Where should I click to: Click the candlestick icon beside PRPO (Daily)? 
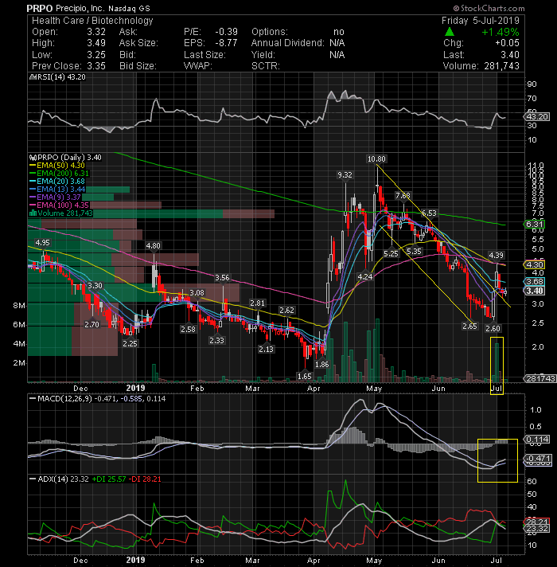click(x=33, y=158)
